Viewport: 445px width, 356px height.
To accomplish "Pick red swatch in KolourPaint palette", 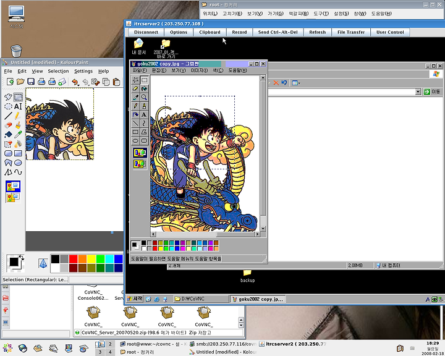I will coord(73,259).
